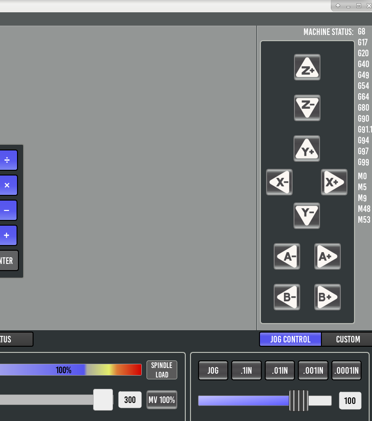The height and width of the screenshot is (421, 372).
Task: Click G90 status code
Action: (363, 119)
